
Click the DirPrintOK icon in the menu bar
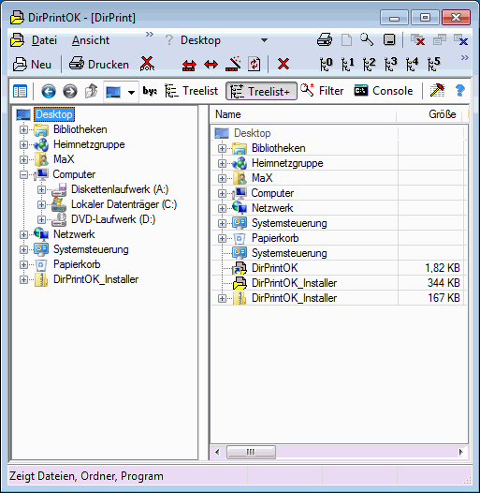17,40
